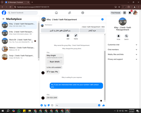Screen dimensions: 141x113
Task: Open the Windows Start menu
Action: 3,111
